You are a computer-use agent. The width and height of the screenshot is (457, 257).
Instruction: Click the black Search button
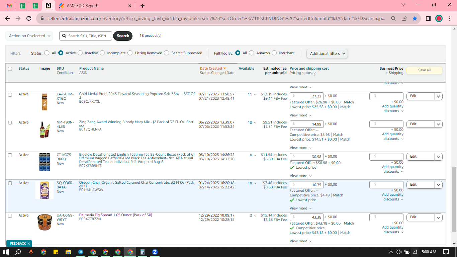(123, 36)
